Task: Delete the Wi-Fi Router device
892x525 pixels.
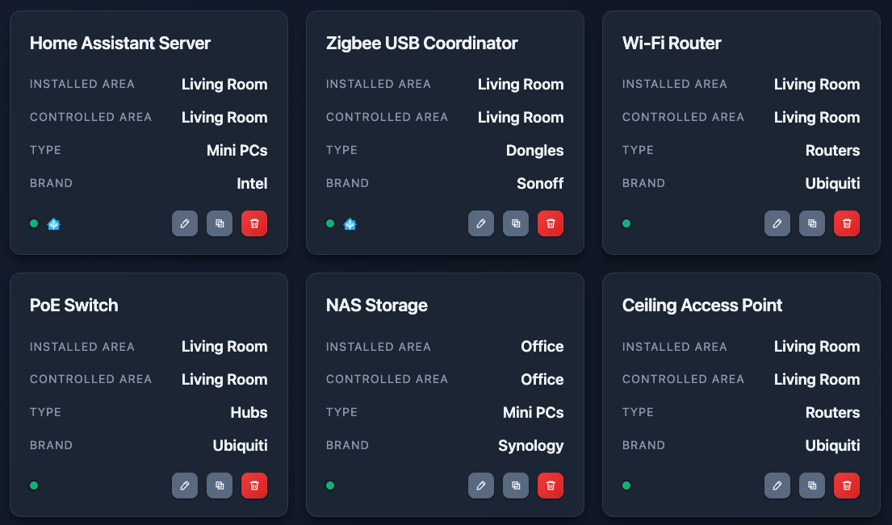Action: click(847, 223)
